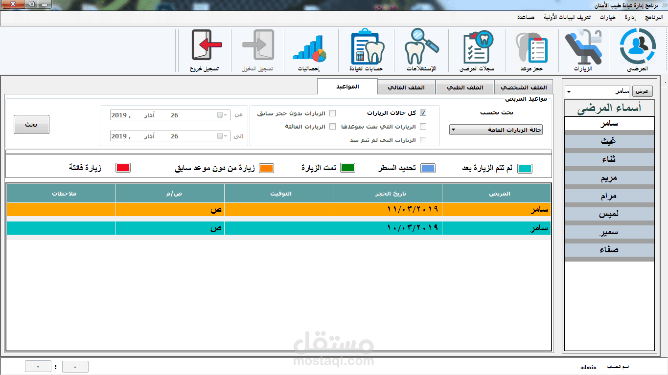Click the red زيارة فائتة swatch
Image resolution: width=668 pixels, height=375 pixels.
point(123,168)
